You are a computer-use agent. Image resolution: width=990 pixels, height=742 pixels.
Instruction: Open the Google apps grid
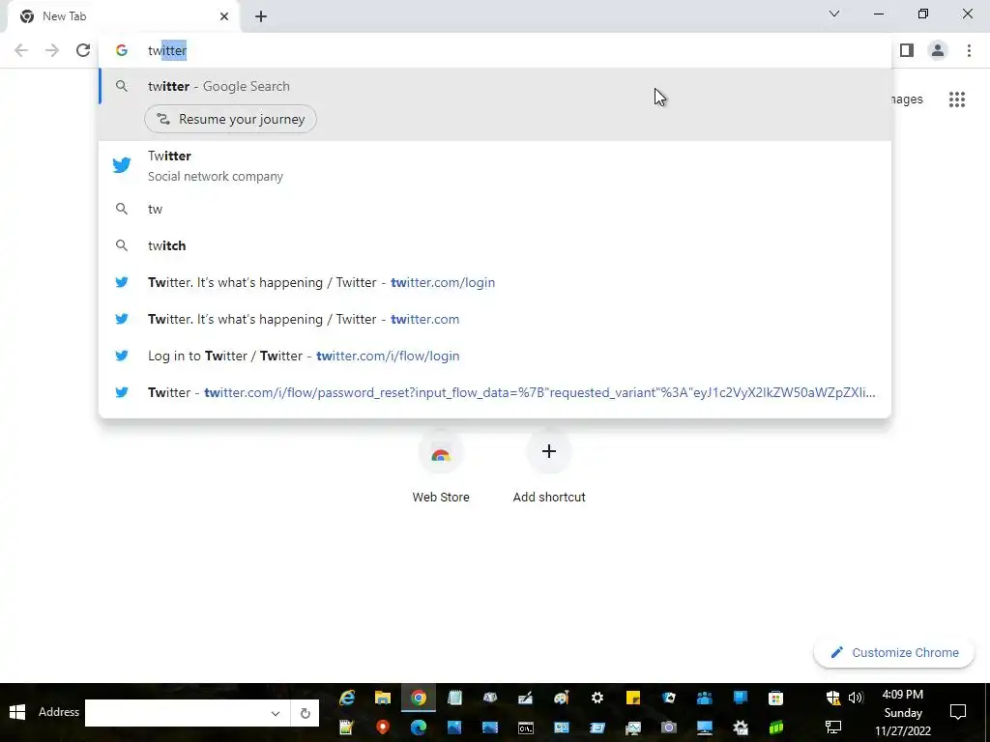point(956,100)
